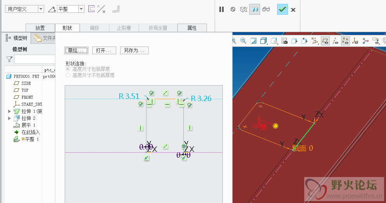Click the zoom out magnifier icon

[243, 41]
